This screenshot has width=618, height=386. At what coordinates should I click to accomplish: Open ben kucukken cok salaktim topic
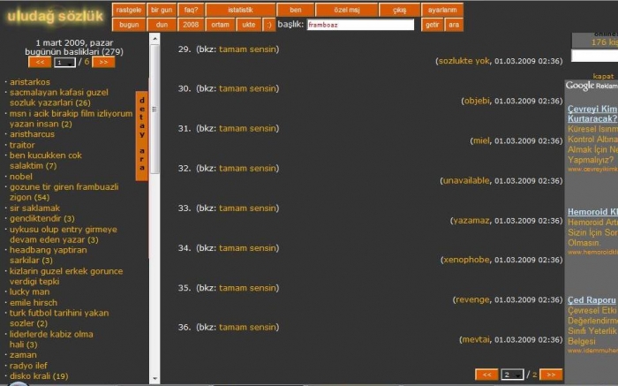point(46,161)
